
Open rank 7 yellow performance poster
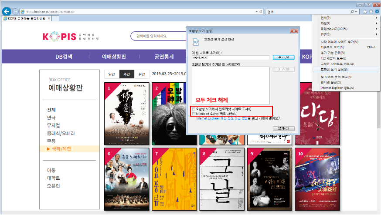click(174, 179)
